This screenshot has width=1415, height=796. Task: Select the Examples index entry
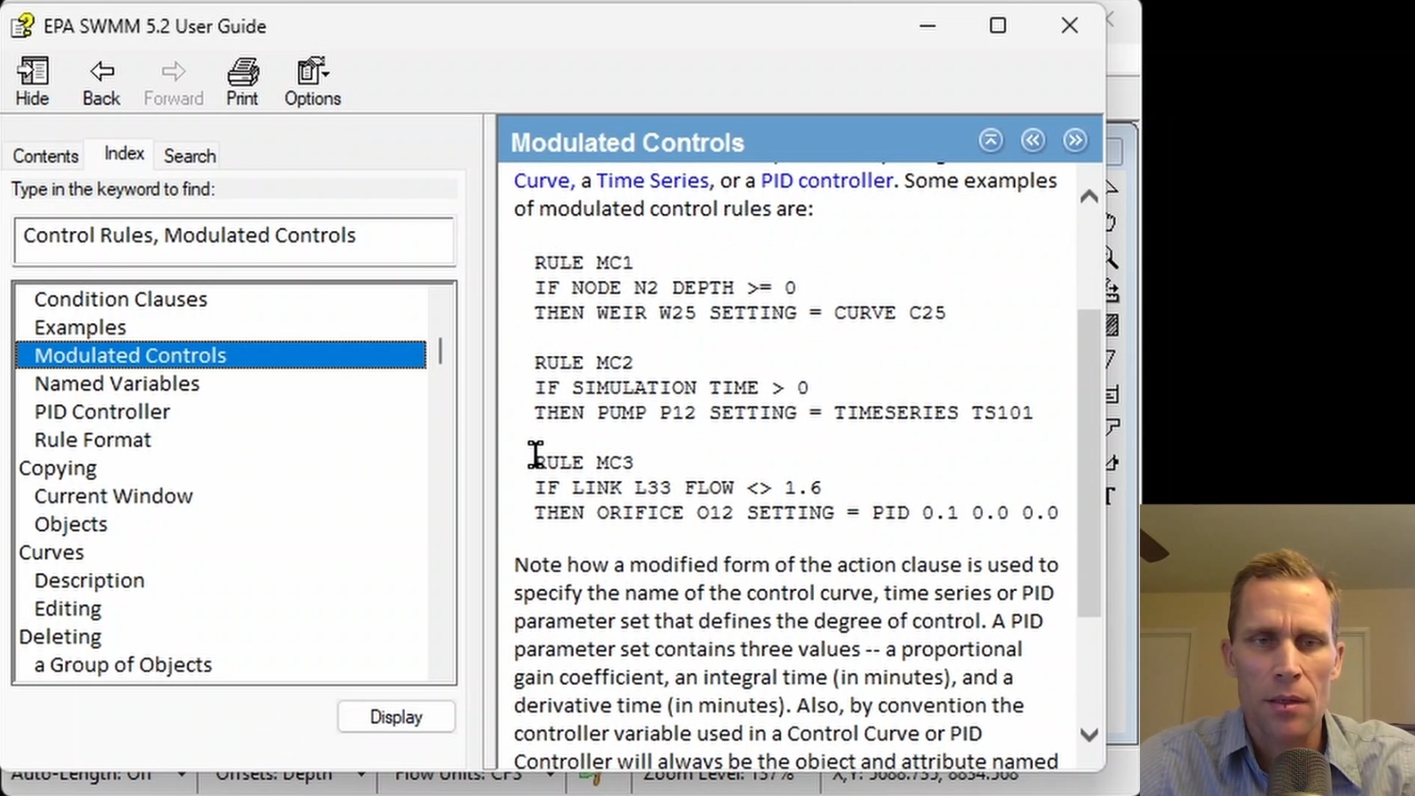click(80, 327)
